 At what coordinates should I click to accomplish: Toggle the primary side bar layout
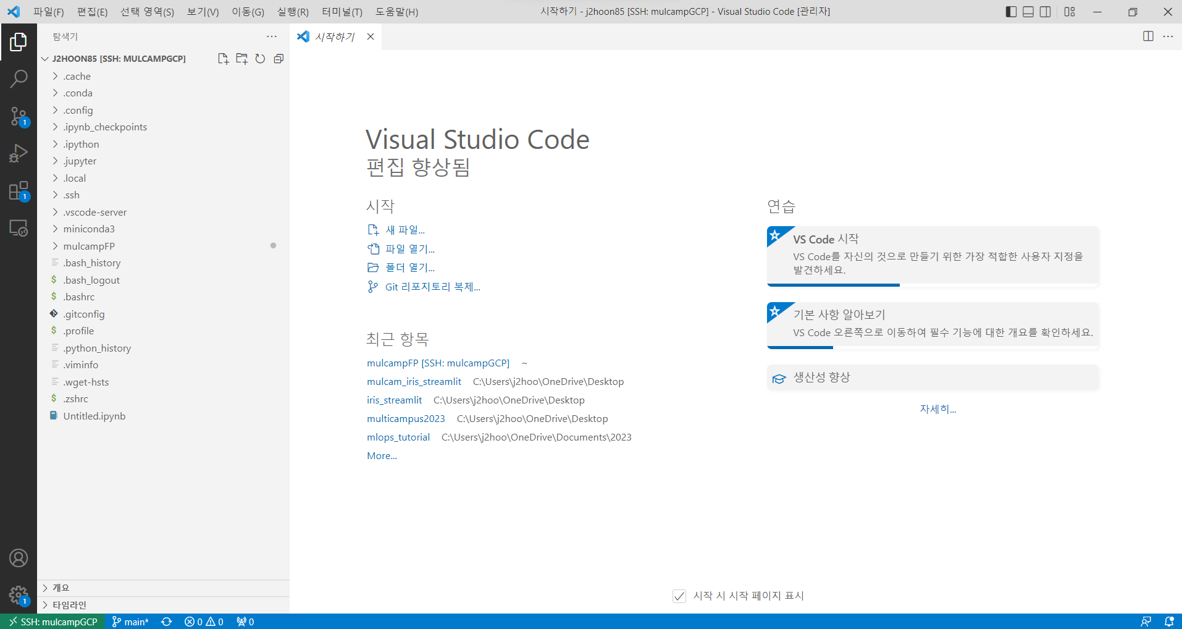coord(1011,12)
